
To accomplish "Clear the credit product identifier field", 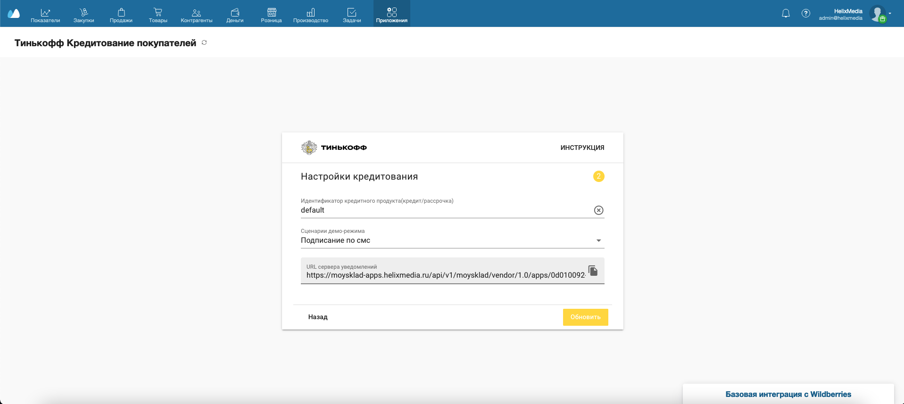I will coord(598,210).
